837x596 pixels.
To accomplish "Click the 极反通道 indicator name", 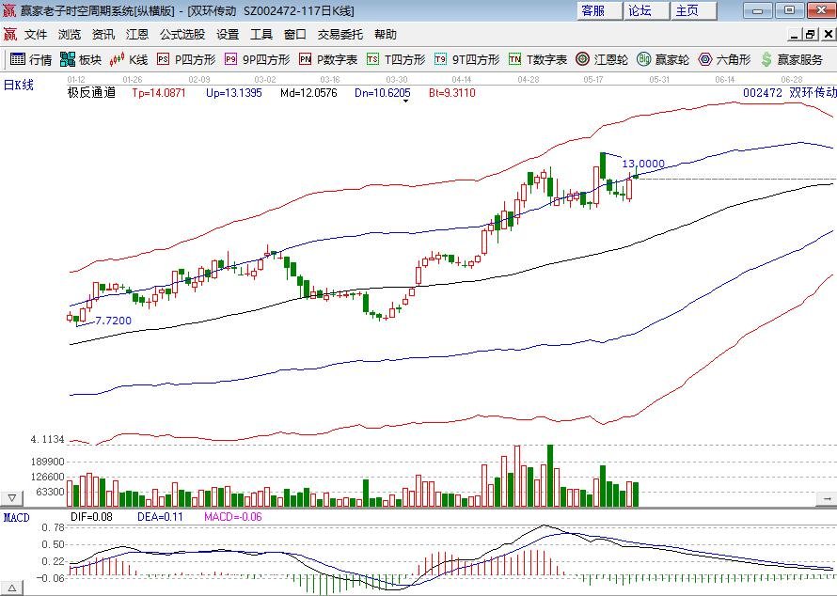I will 91,92.
